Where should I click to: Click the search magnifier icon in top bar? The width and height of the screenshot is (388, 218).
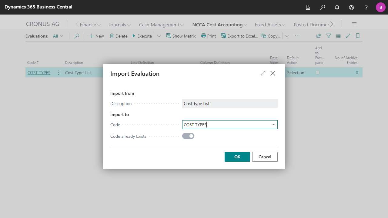tap(323, 7)
